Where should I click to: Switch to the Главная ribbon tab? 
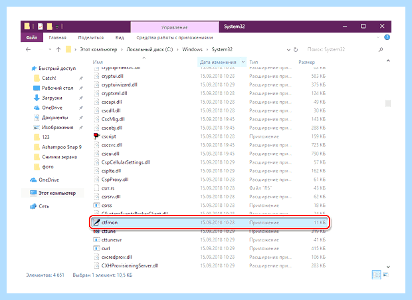point(58,38)
